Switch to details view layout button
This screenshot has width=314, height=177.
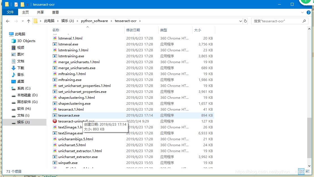coord(301,171)
